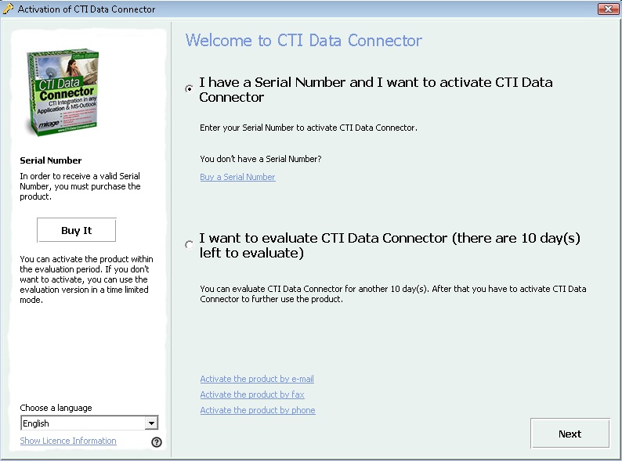Click the 'Choose a language' label
622x461 pixels.
pos(56,408)
